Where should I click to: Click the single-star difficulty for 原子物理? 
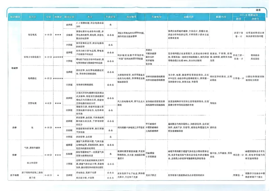[x=58, y=175]
